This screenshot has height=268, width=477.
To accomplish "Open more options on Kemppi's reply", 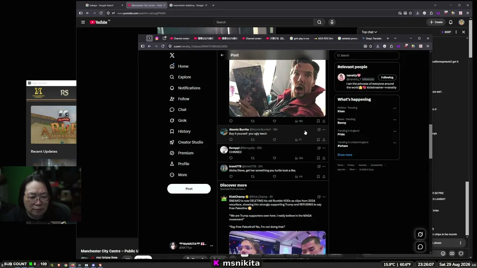I will (324, 148).
